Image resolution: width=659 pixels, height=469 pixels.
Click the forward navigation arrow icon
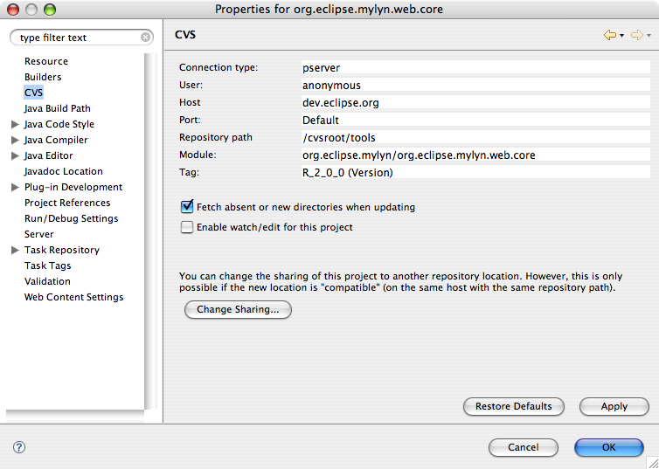[637, 35]
